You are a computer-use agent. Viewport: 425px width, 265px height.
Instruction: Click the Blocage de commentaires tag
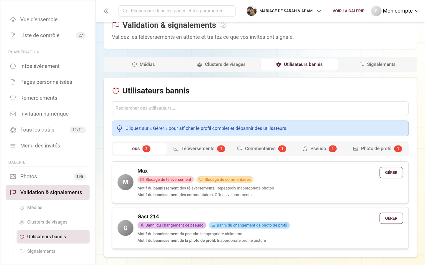point(225,180)
